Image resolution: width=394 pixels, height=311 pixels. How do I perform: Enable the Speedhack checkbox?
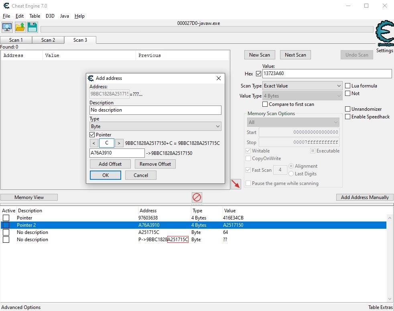[348, 117]
